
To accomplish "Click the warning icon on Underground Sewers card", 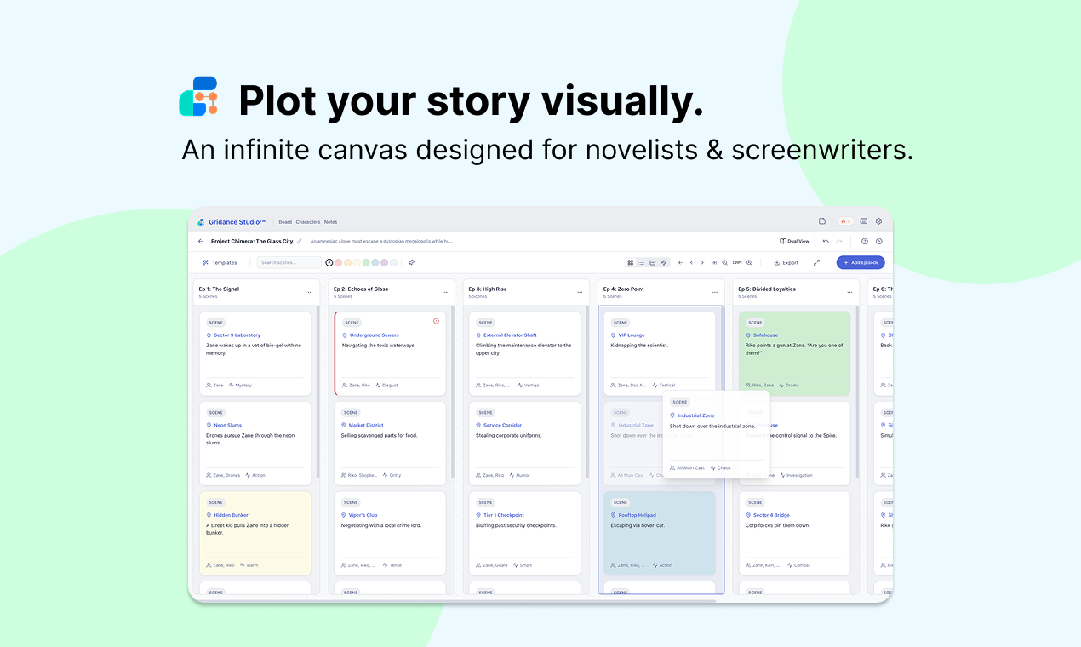I will [x=437, y=321].
